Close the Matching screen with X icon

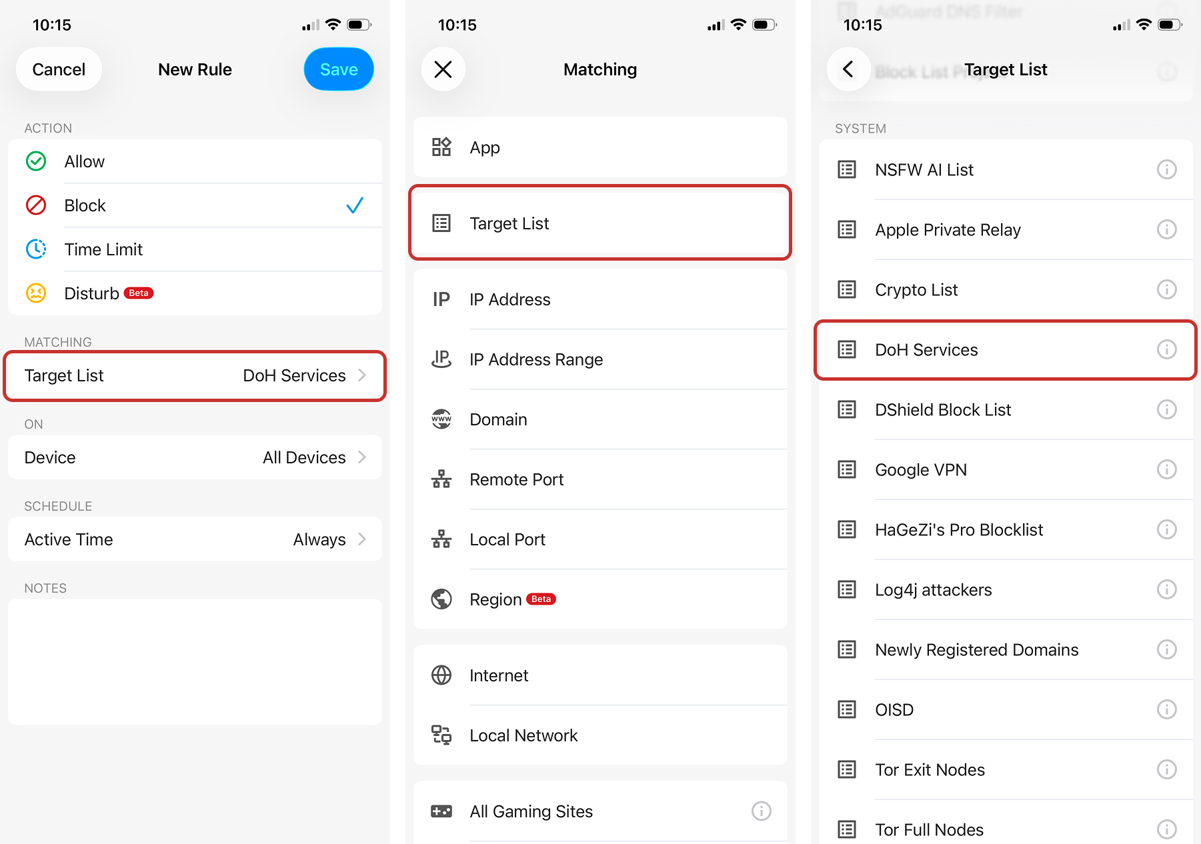click(x=443, y=69)
